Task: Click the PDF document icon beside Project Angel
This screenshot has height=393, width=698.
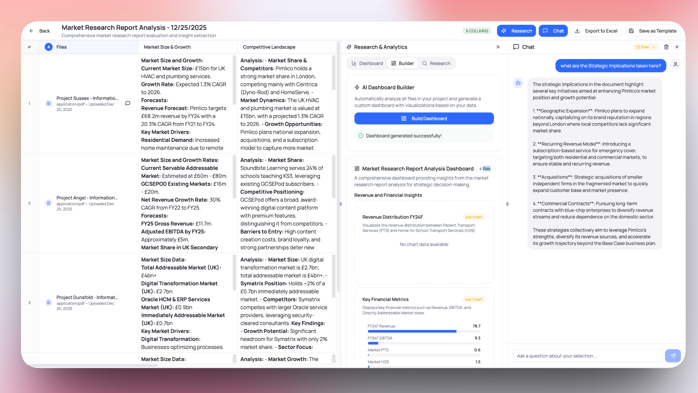Action: point(49,203)
